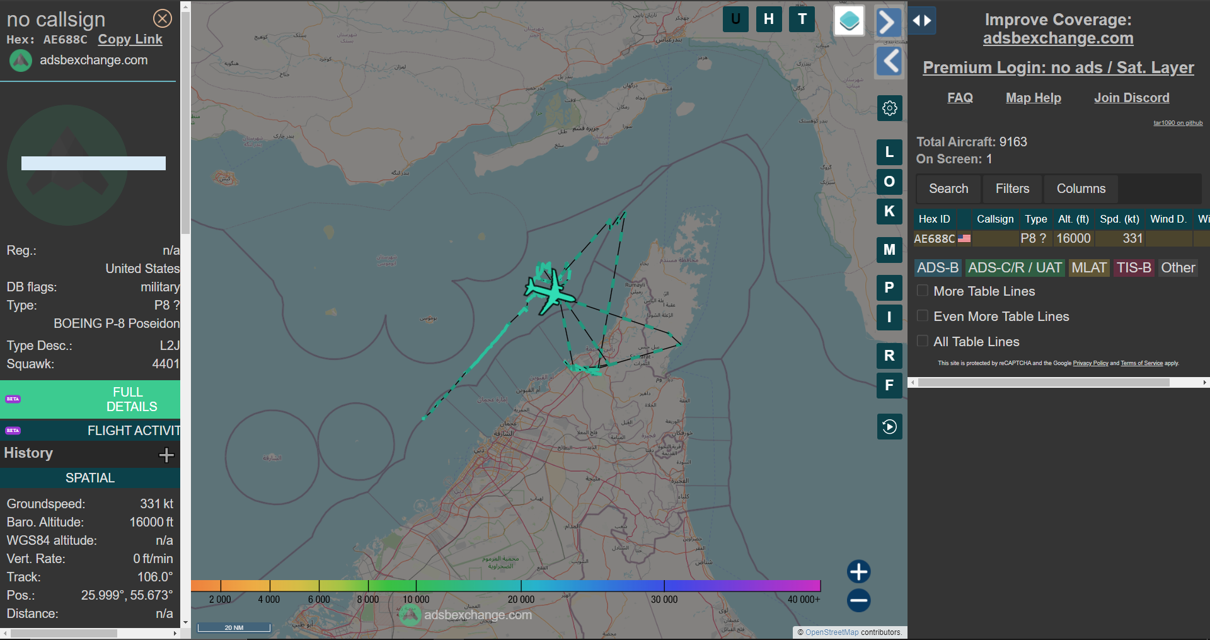Viewport: 1210px width, 640px height.
Task: Click the right chevron arrow button
Action: coord(889,22)
